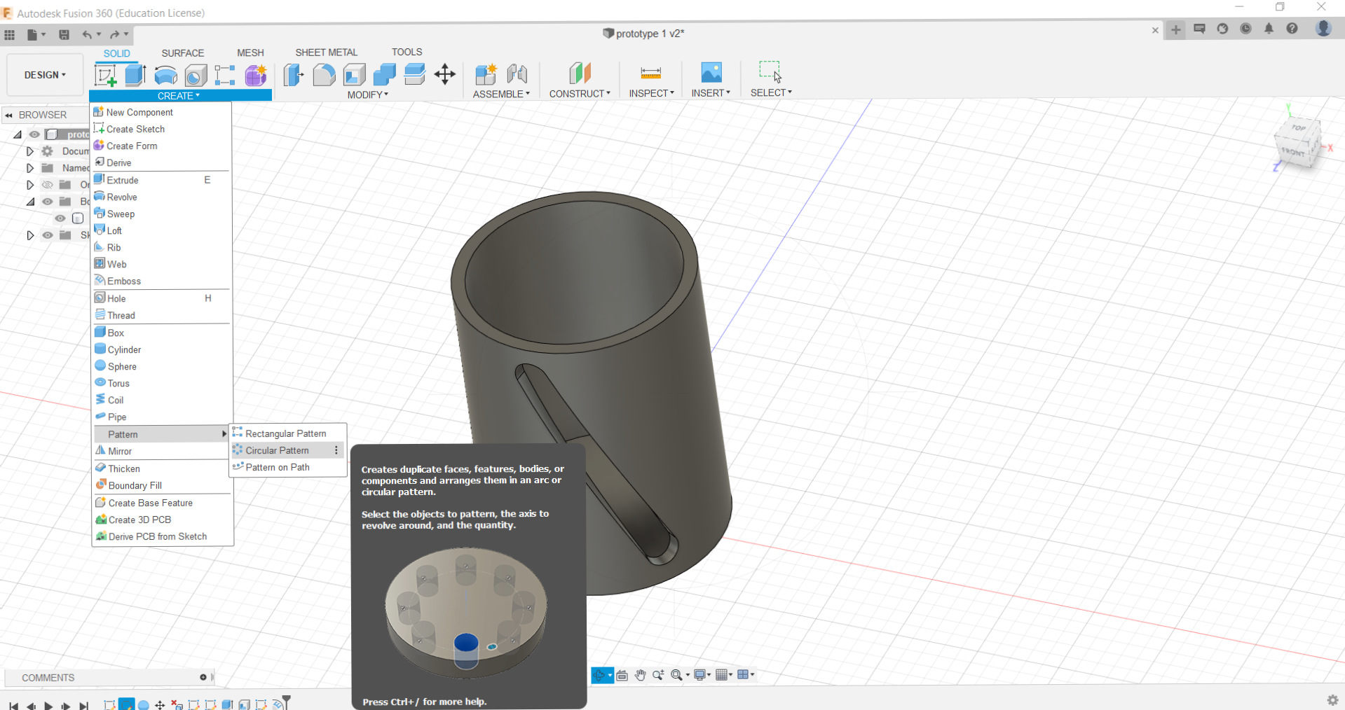Click the Joint assemble icon

pyautogui.click(x=517, y=74)
